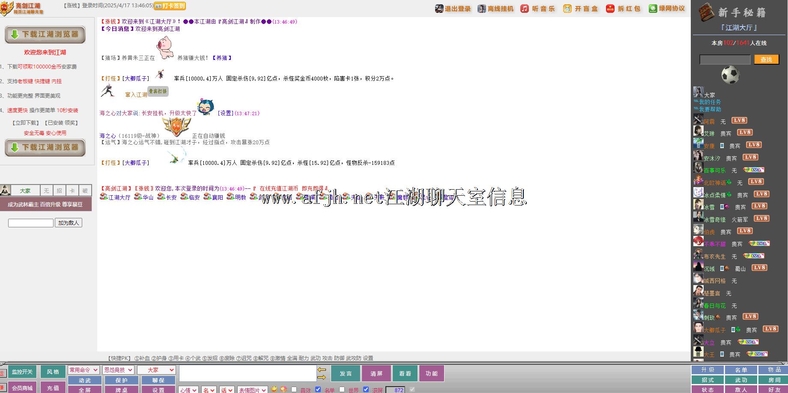This screenshot has height=393, width=788.
Task: Open the 武功 panel tab
Action: 741,380
